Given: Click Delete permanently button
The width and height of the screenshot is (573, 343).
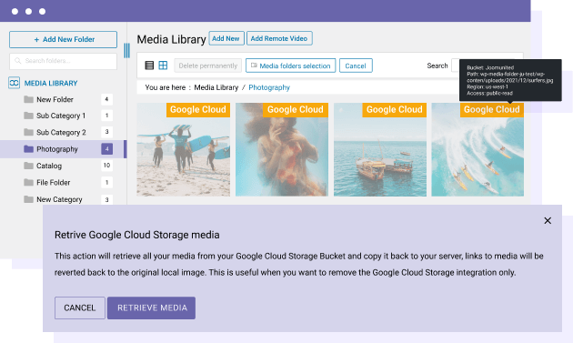Looking at the screenshot, I should (208, 66).
